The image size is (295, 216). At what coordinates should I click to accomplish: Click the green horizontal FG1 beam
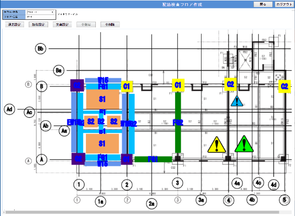tap(153, 159)
